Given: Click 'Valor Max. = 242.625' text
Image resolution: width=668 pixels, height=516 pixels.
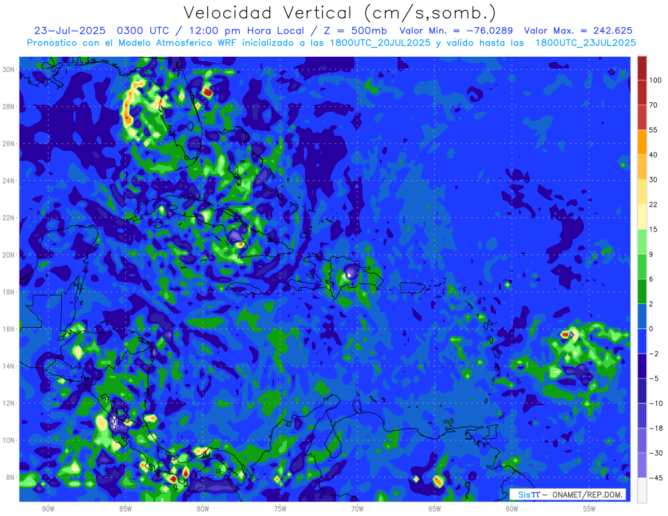Looking at the screenshot, I should click(x=578, y=31).
